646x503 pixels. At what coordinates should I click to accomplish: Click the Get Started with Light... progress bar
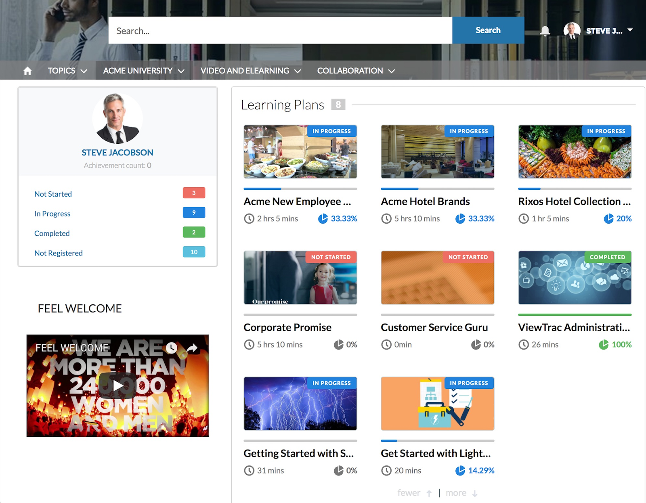click(x=438, y=440)
